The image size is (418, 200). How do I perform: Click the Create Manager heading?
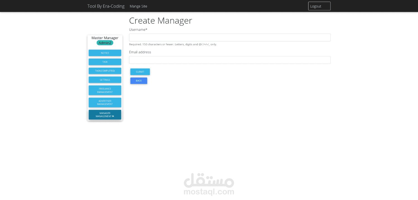click(x=161, y=21)
